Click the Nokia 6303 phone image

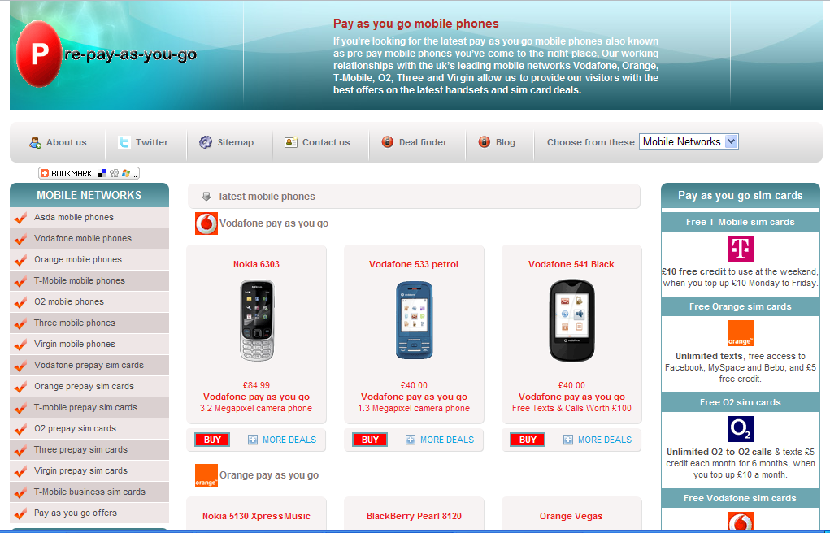257,321
